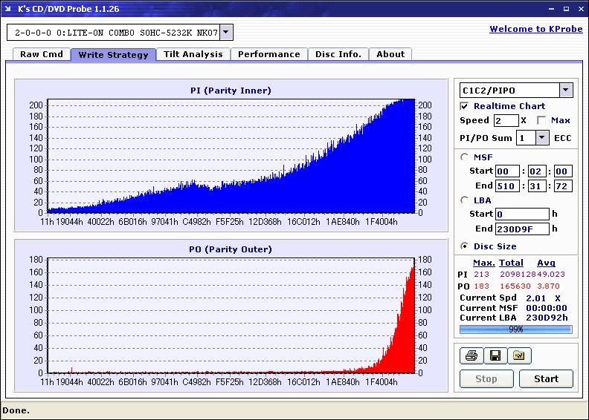The height and width of the screenshot is (420, 589).
Task: Click the ECC label
Action: tap(563, 138)
